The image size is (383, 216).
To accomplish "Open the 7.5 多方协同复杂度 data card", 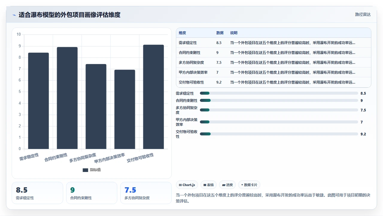I will click(x=146, y=193).
